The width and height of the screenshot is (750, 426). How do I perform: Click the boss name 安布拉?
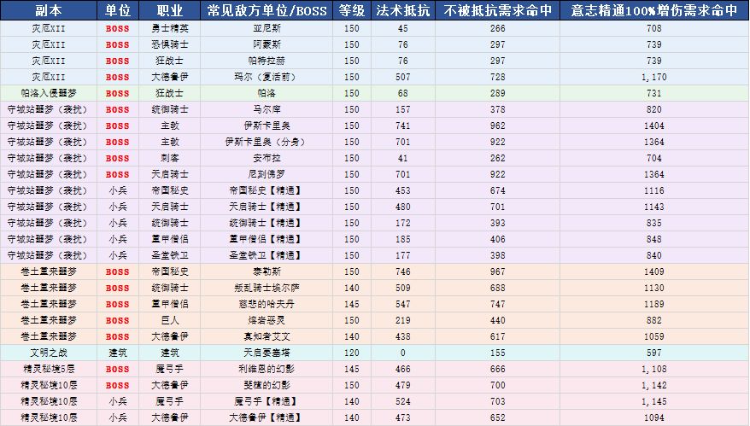(267, 158)
